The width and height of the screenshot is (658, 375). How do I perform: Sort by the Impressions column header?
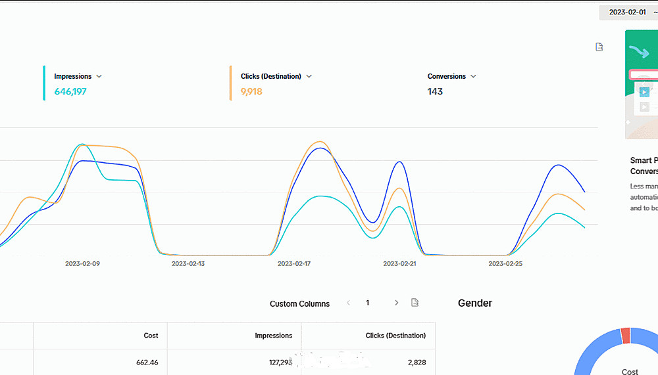tap(273, 336)
